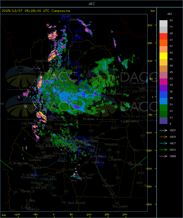Click the Lag.Diamante map label
The height and width of the screenshot is (218, 183).
coord(31,123)
